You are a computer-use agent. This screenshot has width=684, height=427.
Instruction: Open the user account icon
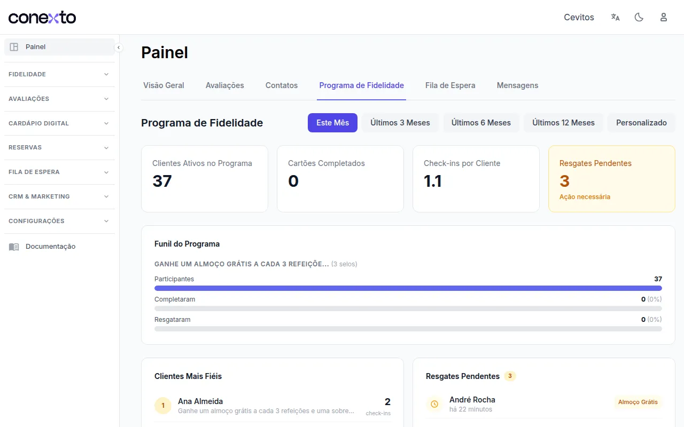(x=664, y=17)
